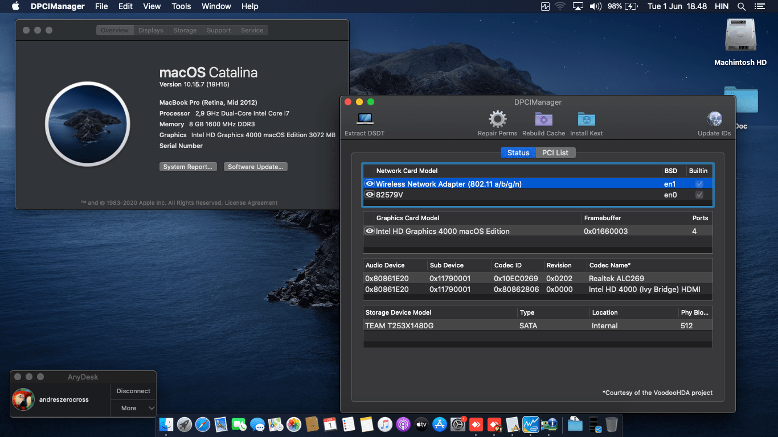This screenshot has height=437, width=778.
Task: Open the volume control in menu bar
Action: point(596,6)
